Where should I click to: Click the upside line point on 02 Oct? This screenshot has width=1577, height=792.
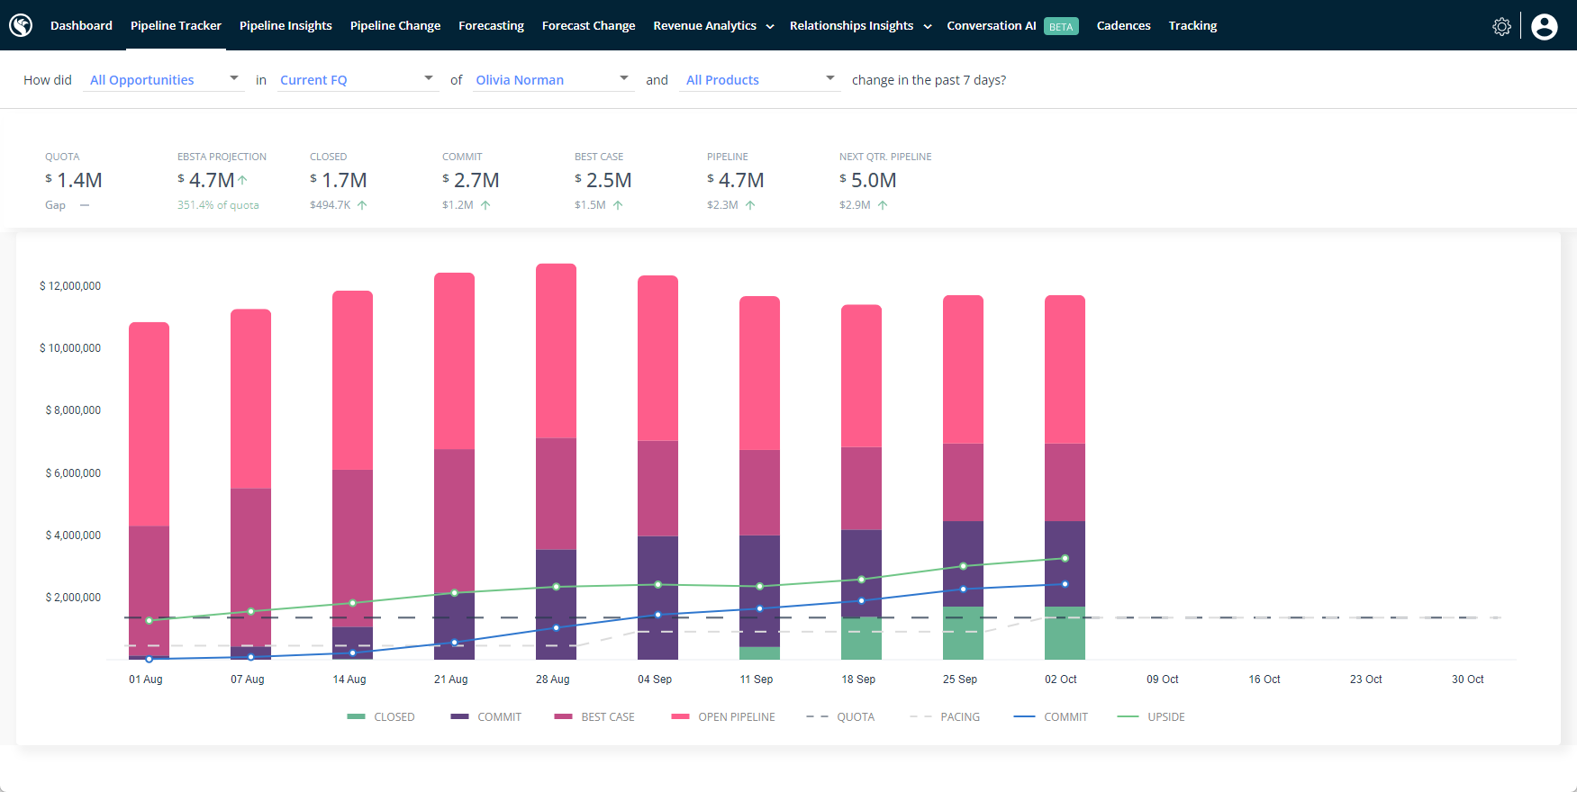(1065, 558)
